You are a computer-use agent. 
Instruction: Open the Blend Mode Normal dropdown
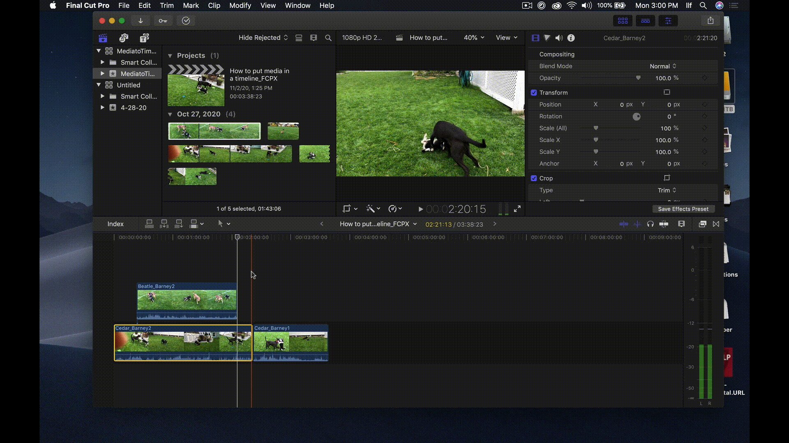(663, 66)
